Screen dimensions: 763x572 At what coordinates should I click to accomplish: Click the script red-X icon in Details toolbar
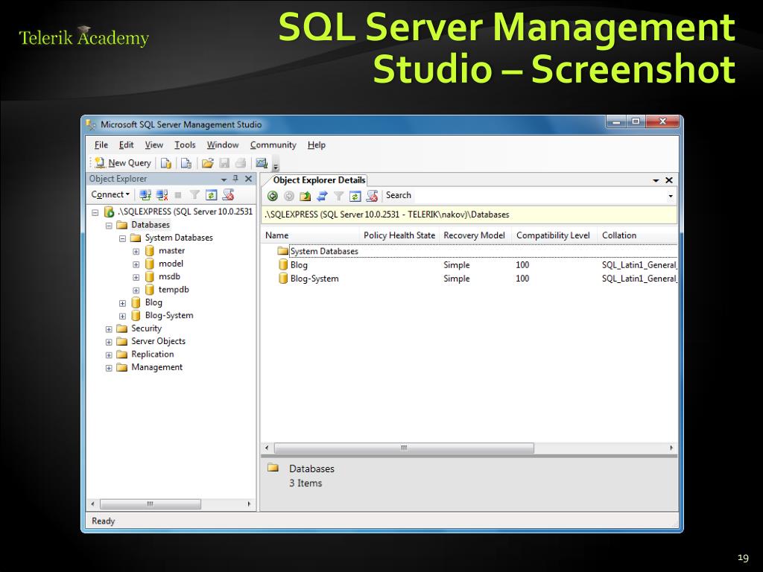point(373,196)
